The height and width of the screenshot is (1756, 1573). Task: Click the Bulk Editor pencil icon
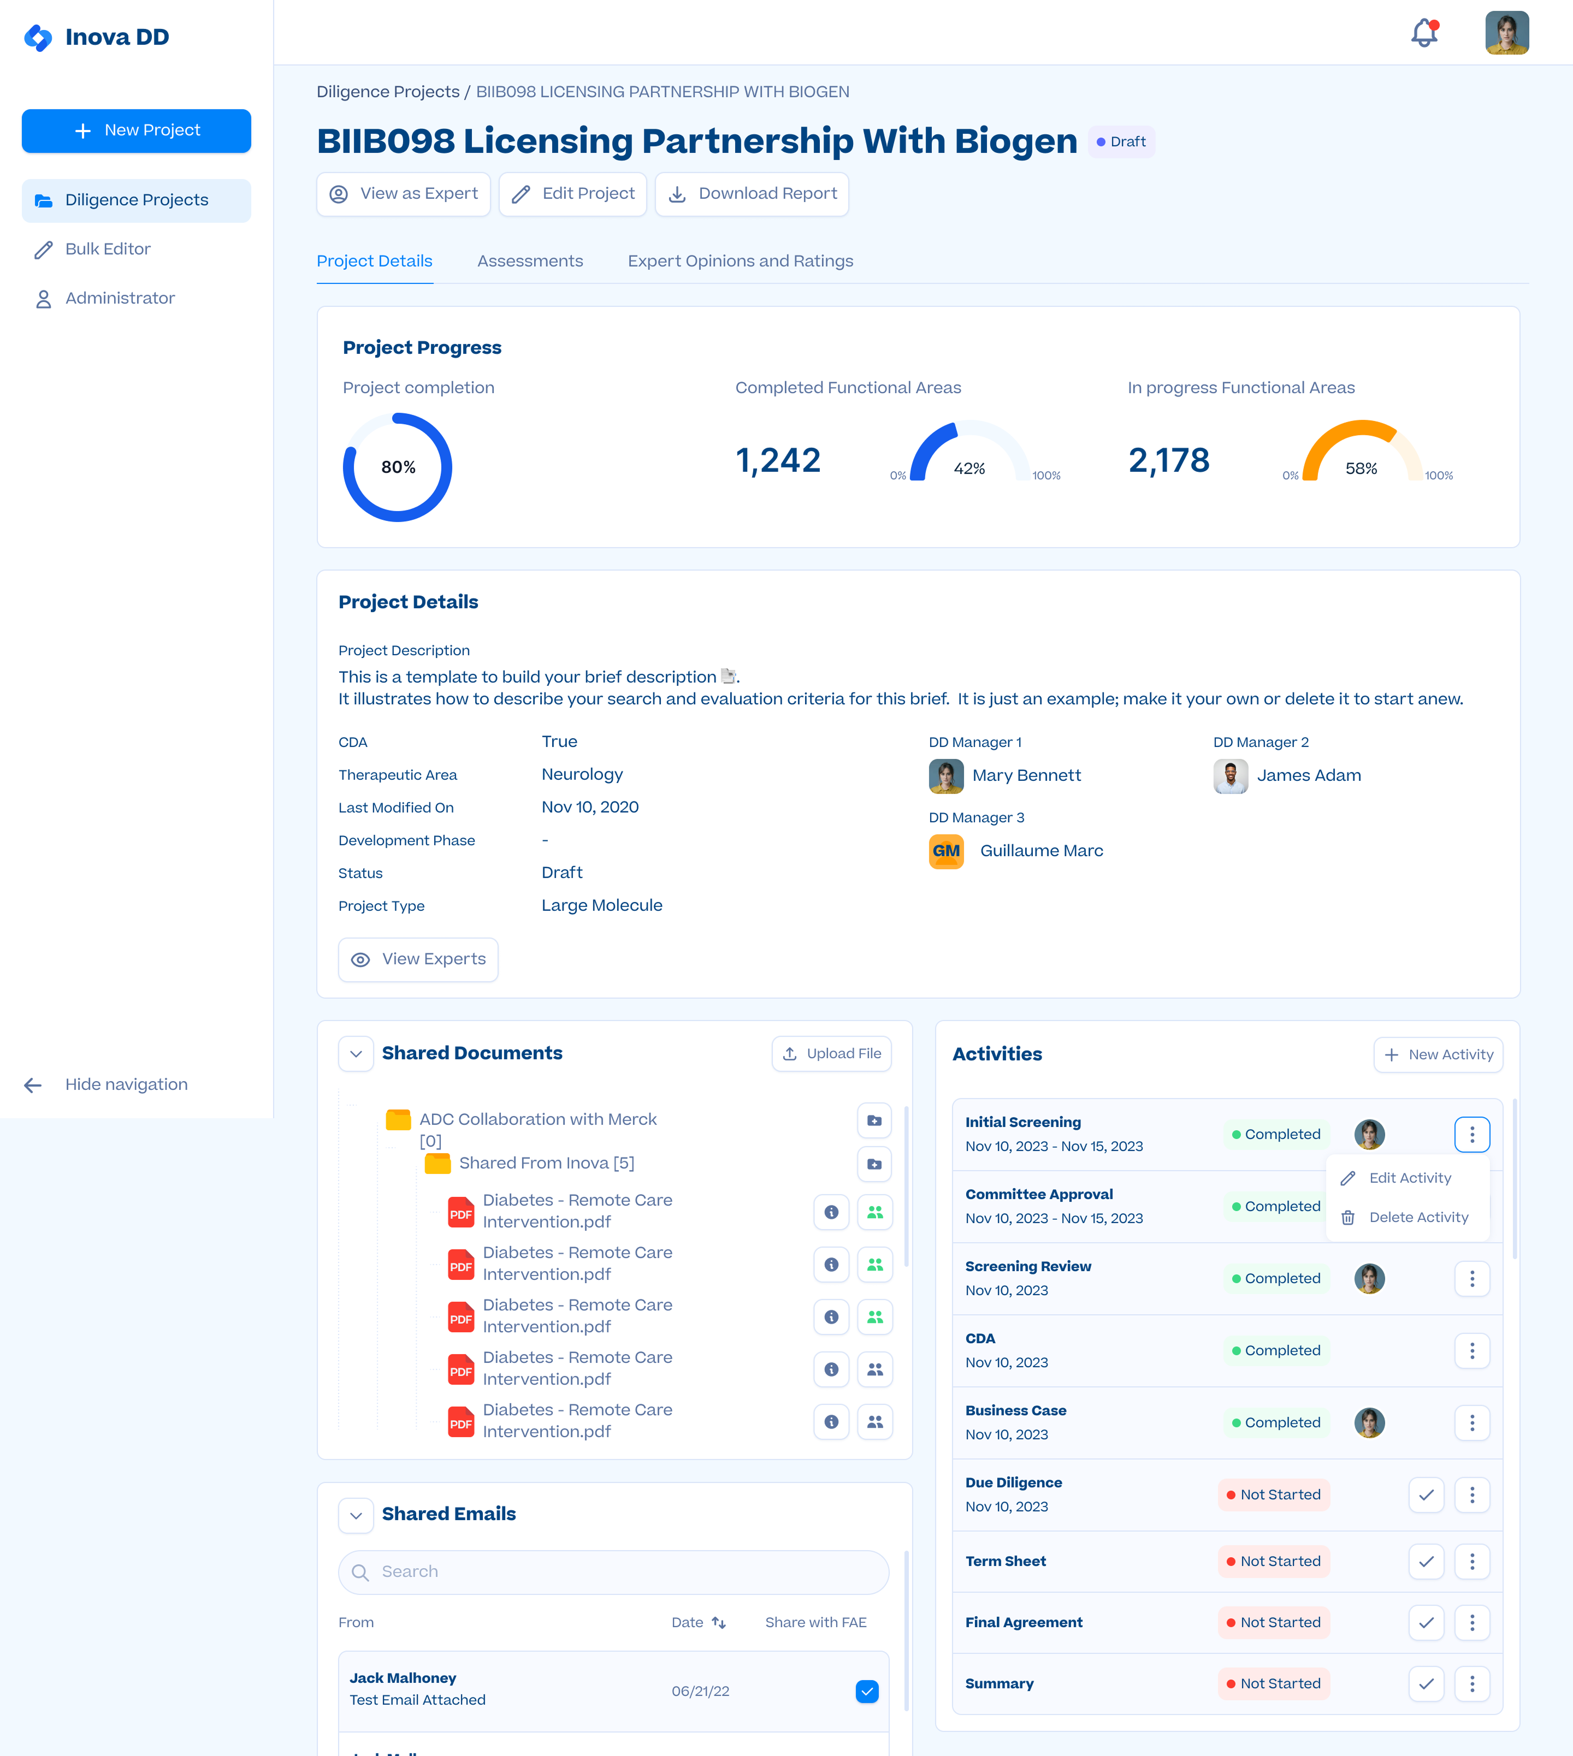click(x=43, y=250)
